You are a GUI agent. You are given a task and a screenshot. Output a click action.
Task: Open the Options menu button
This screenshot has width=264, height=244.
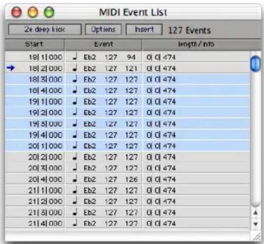(103, 30)
